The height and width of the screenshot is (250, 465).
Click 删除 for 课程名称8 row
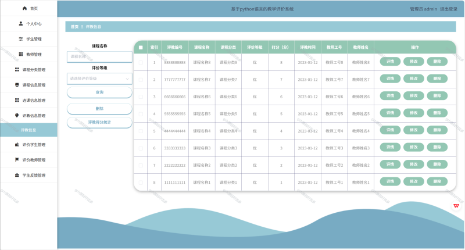click(437, 62)
